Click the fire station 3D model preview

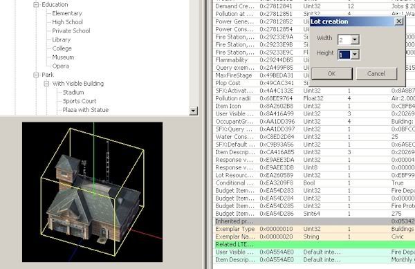click(93, 192)
